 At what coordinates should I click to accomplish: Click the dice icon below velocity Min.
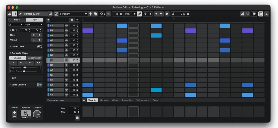coord(77,118)
